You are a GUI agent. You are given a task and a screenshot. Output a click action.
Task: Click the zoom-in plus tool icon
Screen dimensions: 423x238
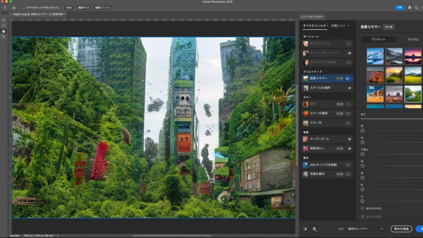(x=3, y=20)
